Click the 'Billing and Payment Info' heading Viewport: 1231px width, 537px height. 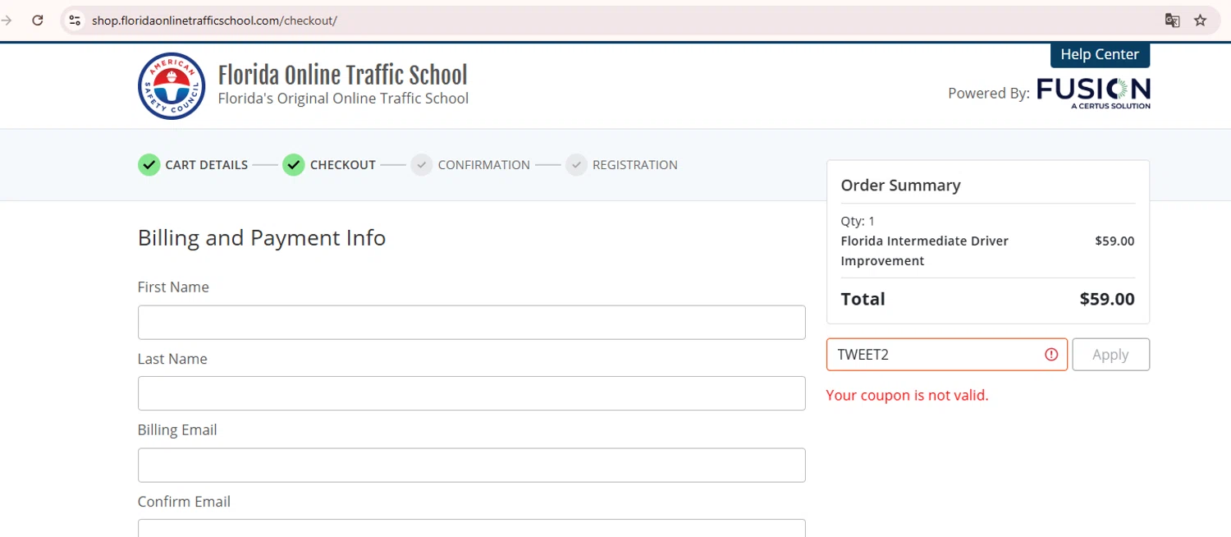click(x=262, y=238)
